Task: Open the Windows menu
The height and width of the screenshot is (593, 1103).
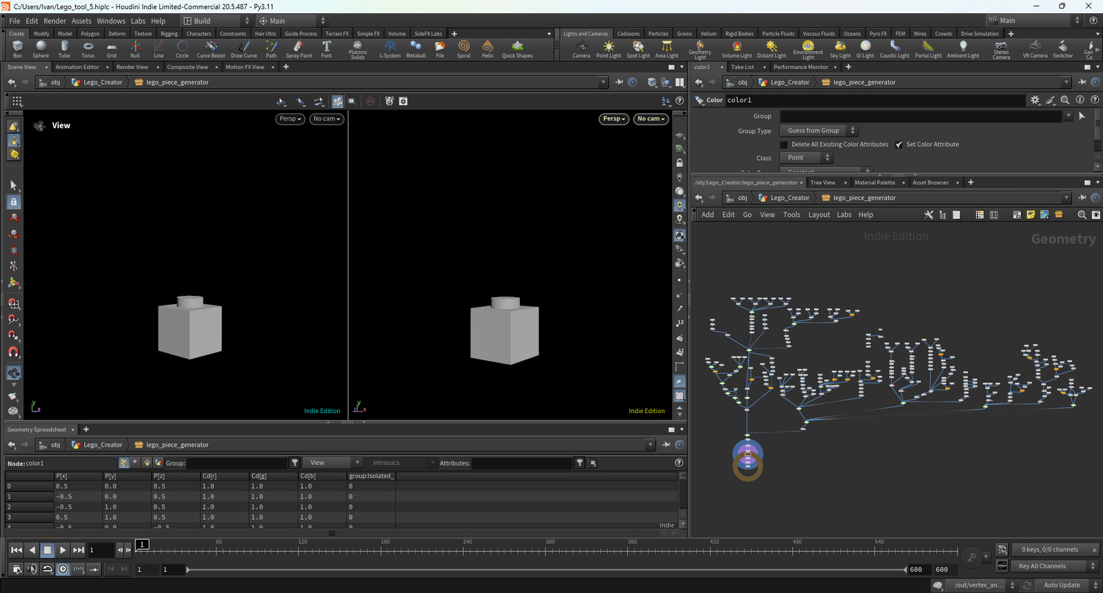Action: 111,21
